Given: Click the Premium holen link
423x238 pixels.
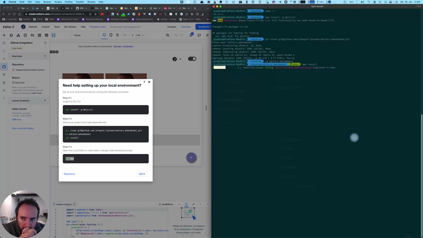Looking at the screenshot, I should point(98,27).
